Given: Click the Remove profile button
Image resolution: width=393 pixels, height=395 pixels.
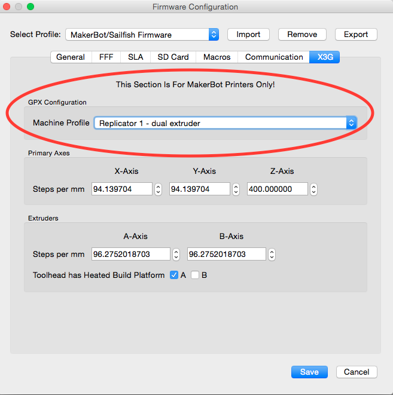Looking at the screenshot, I should pos(302,35).
